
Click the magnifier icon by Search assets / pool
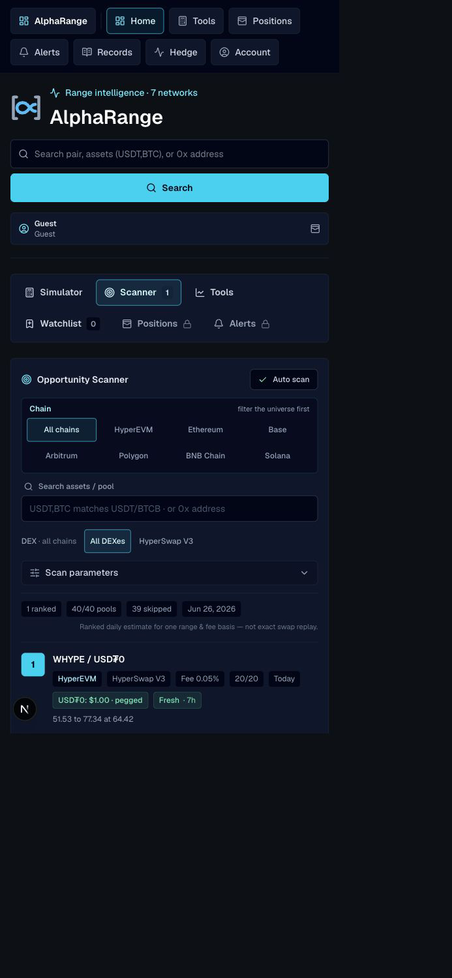click(29, 486)
